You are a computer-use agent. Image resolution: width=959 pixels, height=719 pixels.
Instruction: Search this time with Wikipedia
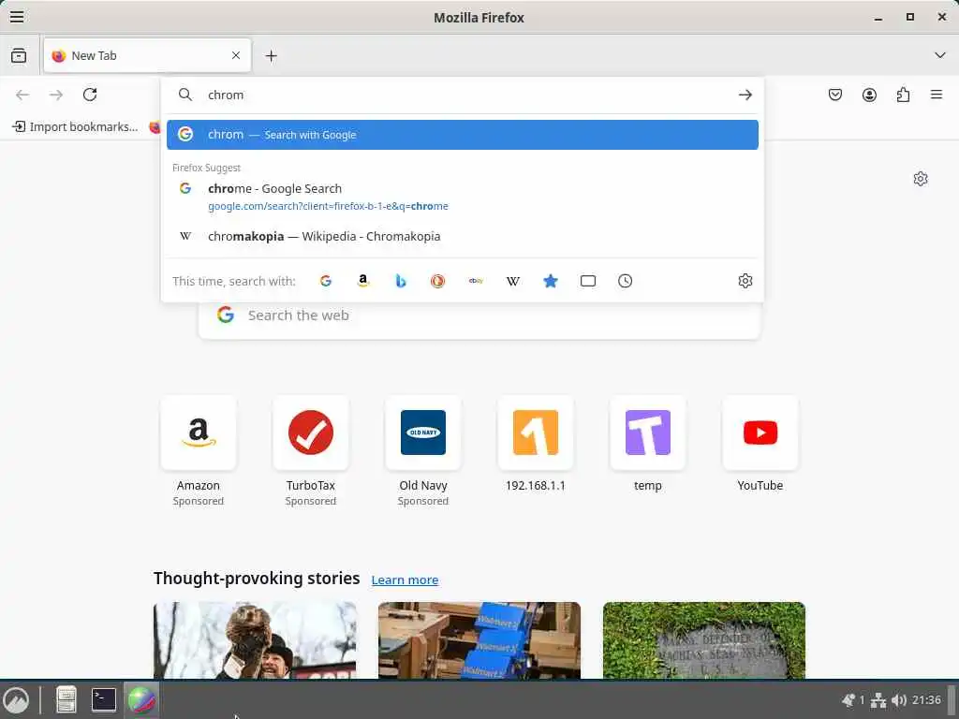[513, 281]
